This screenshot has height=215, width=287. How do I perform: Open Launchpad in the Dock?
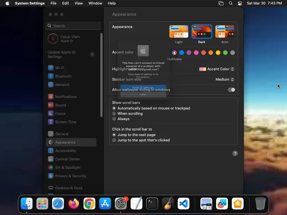(42, 204)
